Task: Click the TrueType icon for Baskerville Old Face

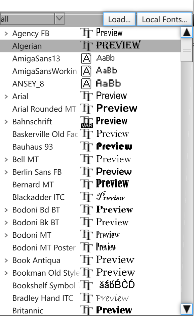Action: [86, 134]
